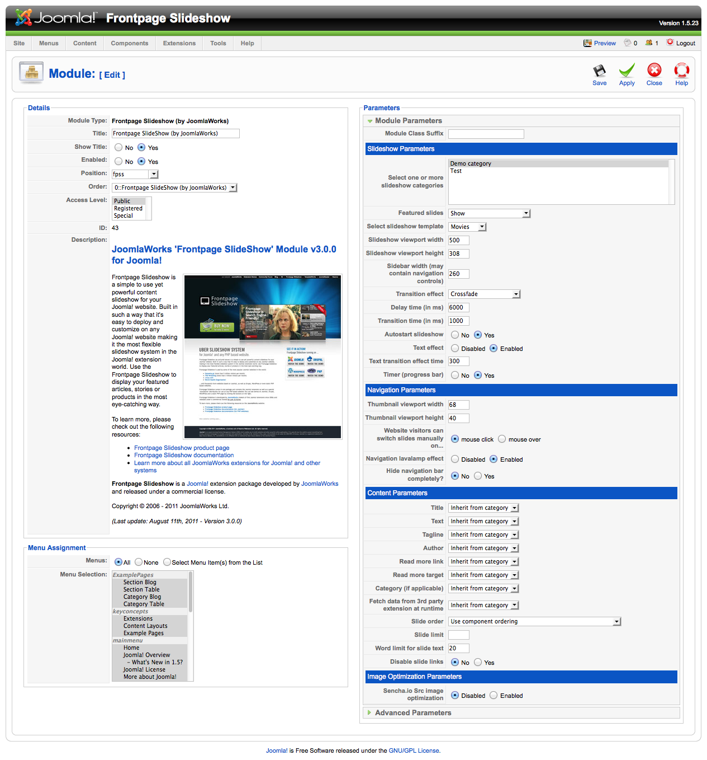This screenshot has height=760, width=707.
Task: Open the Content menu
Action: point(85,43)
